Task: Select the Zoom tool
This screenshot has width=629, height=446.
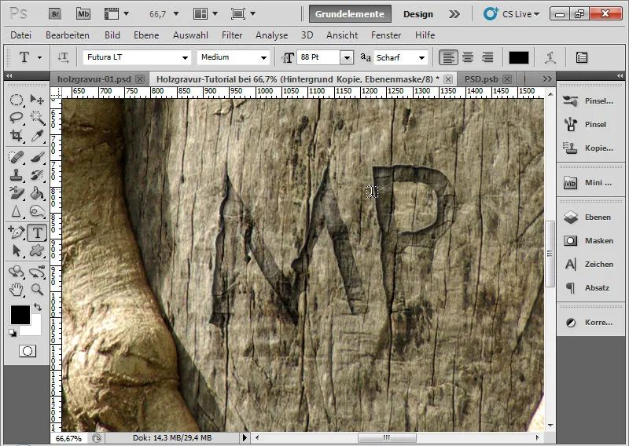Action: pos(37,289)
